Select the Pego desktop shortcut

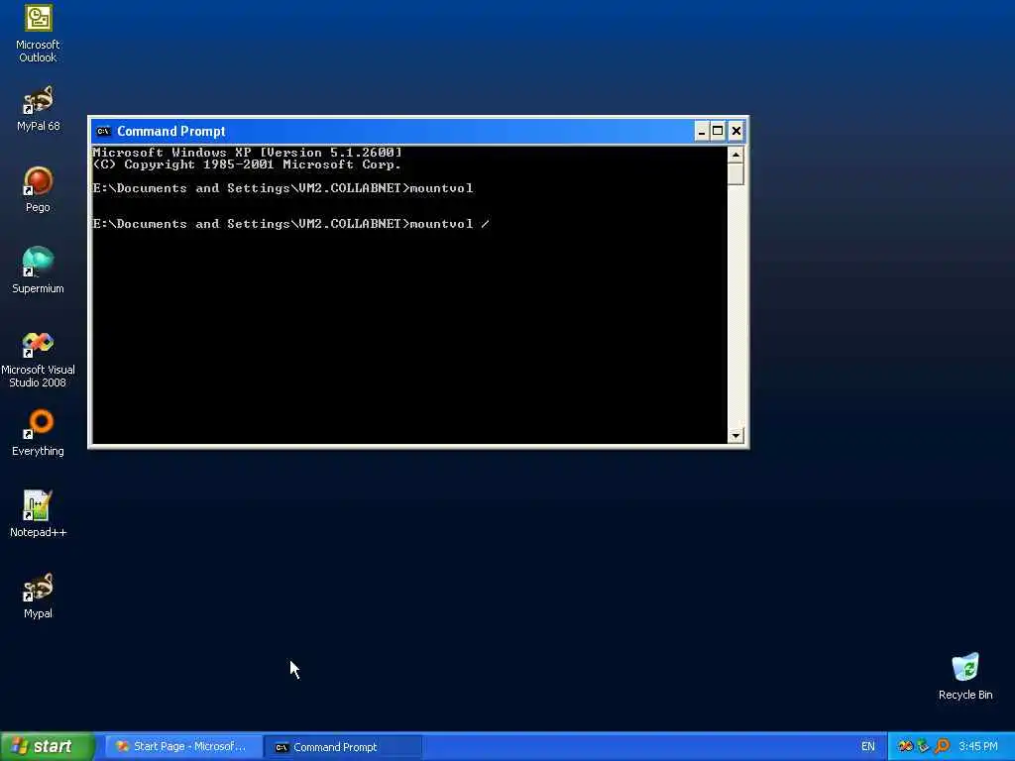(38, 189)
